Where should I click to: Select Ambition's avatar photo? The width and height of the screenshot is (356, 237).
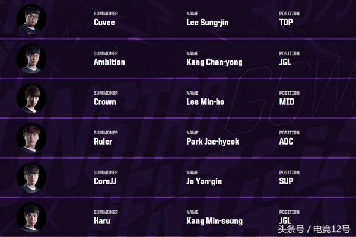click(x=31, y=59)
